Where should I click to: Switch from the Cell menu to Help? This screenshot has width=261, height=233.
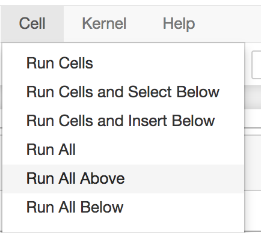(x=179, y=23)
